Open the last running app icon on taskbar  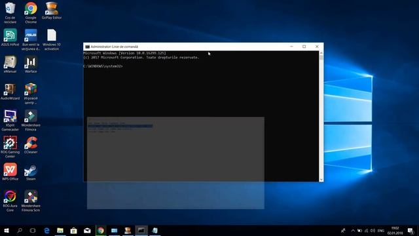pyautogui.click(x=155, y=230)
